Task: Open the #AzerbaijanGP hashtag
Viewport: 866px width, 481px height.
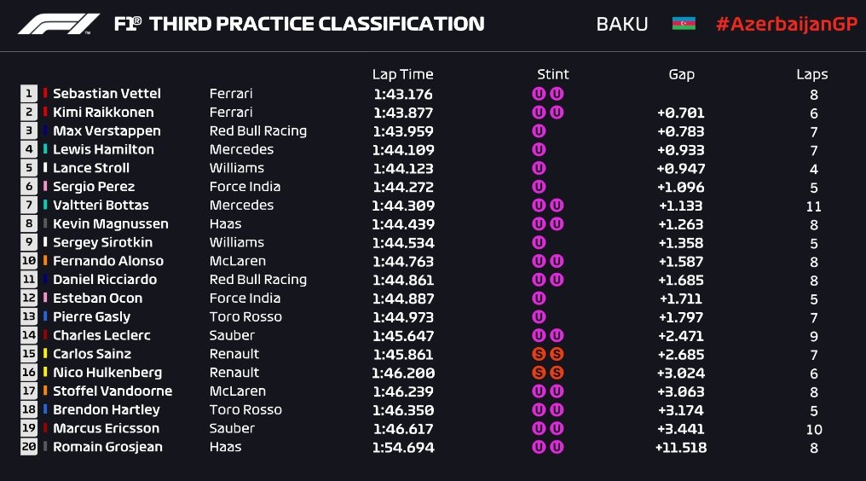Action: coord(786,24)
